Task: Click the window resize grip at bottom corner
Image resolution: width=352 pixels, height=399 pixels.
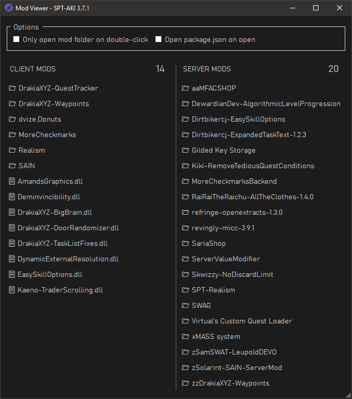Action: click(348, 395)
